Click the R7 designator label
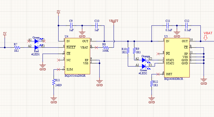The image size is (214, 117). tap(16, 44)
